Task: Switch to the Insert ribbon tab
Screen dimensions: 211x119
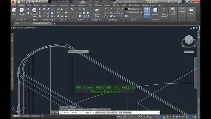Action: pos(73,5)
